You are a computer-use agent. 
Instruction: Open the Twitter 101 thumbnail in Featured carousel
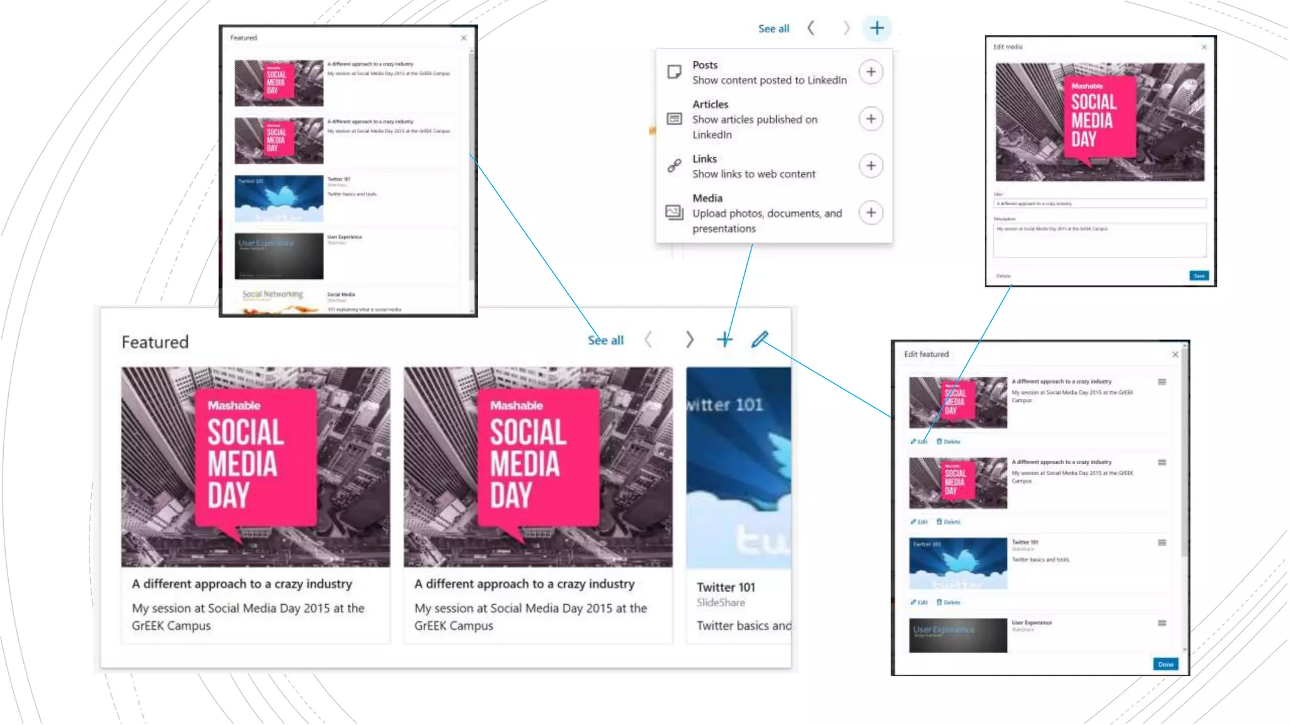(738, 467)
